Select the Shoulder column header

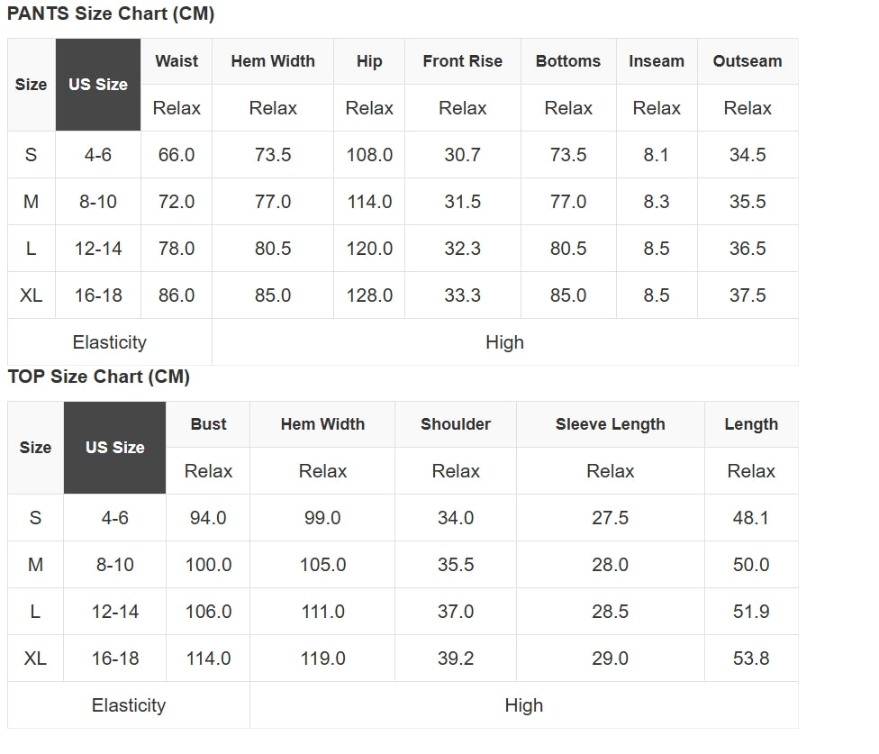tap(456, 424)
